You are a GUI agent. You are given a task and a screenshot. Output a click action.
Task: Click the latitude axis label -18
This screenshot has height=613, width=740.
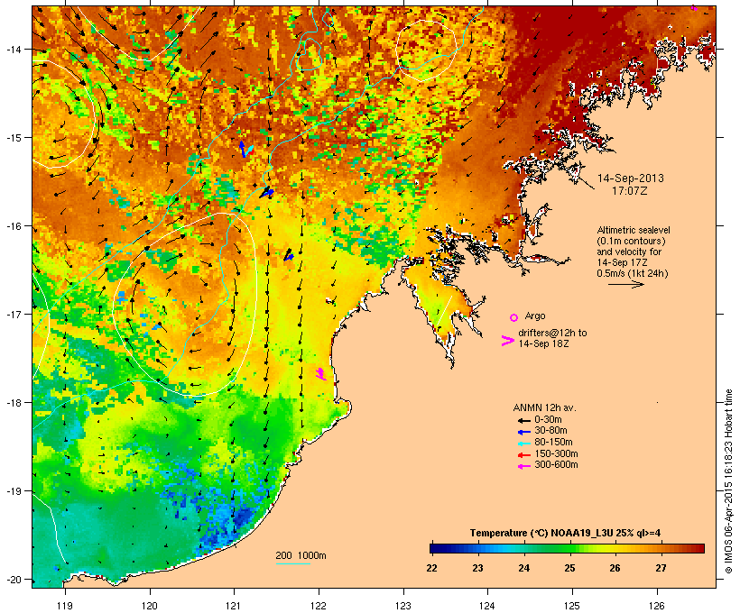(14, 403)
